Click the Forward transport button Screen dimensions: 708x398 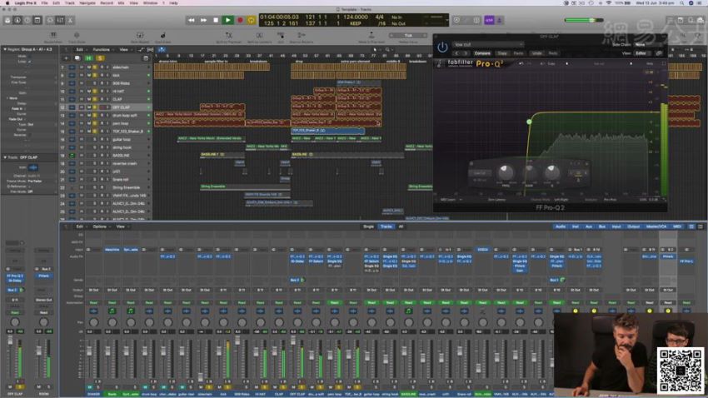point(203,20)
